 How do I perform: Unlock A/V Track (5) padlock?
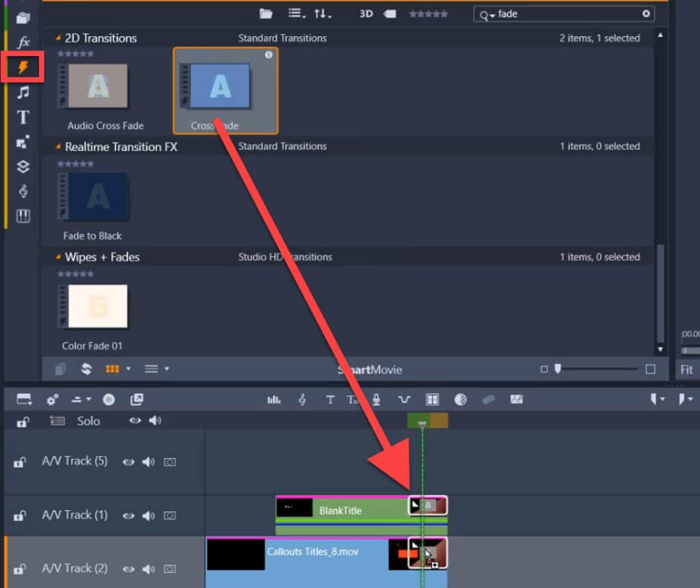tap(19, 461)
